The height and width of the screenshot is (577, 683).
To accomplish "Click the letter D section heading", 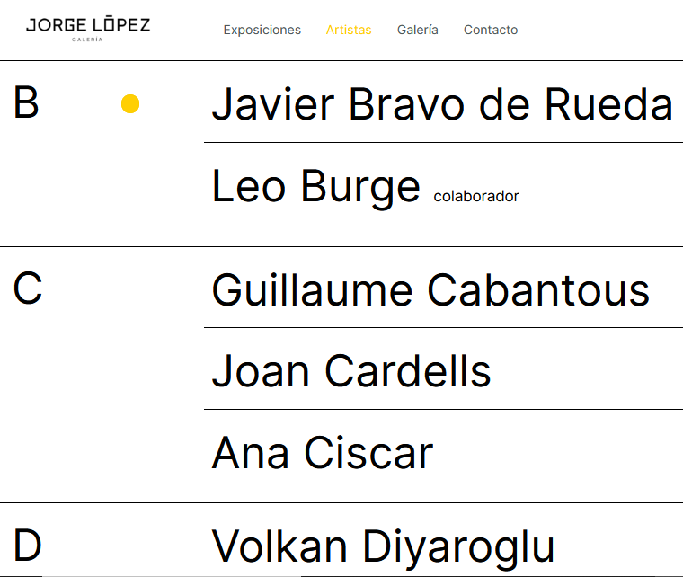I will point(28,546).
